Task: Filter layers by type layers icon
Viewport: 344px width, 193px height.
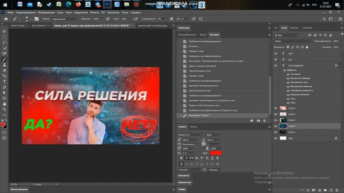Action: [x=320, y=35]
